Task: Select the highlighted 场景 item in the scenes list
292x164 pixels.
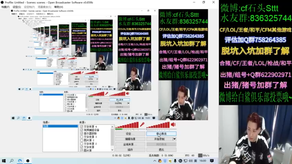Action: [60, 126]
